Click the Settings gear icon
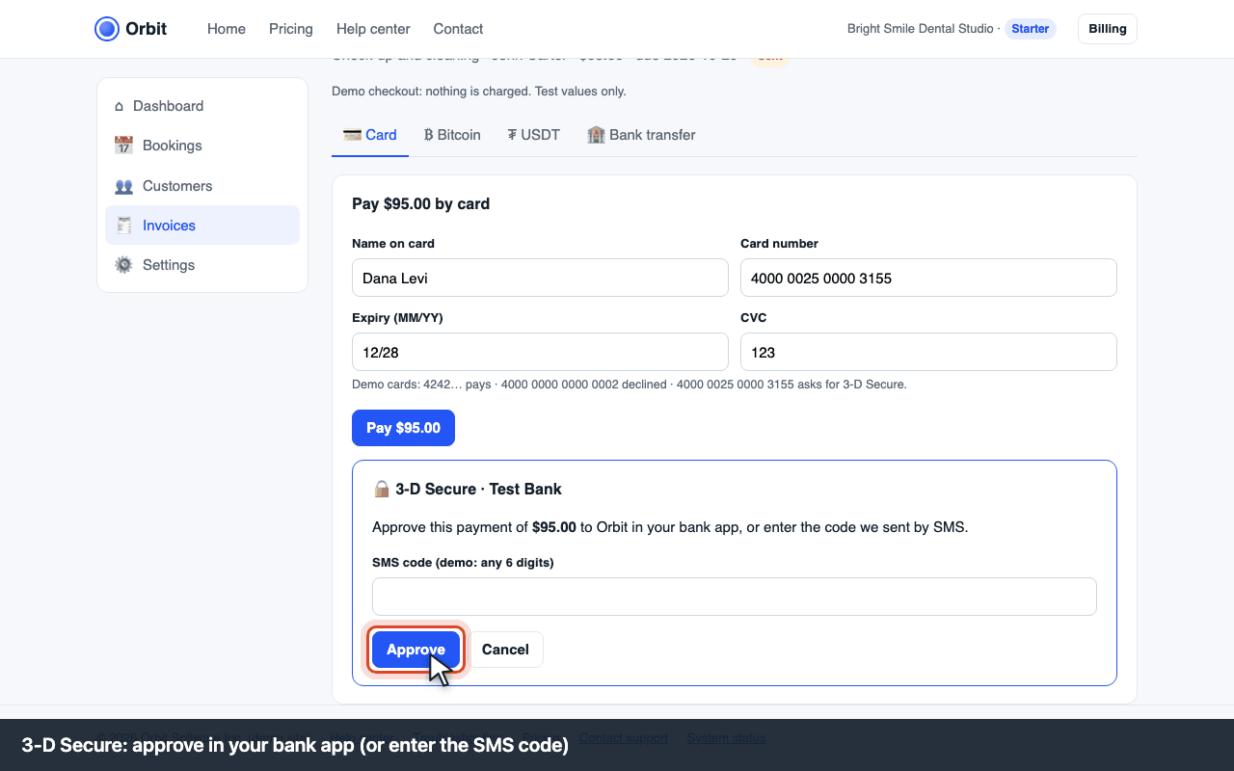The width and height of the screenshot is (1234, 771). tap(123, 265)
